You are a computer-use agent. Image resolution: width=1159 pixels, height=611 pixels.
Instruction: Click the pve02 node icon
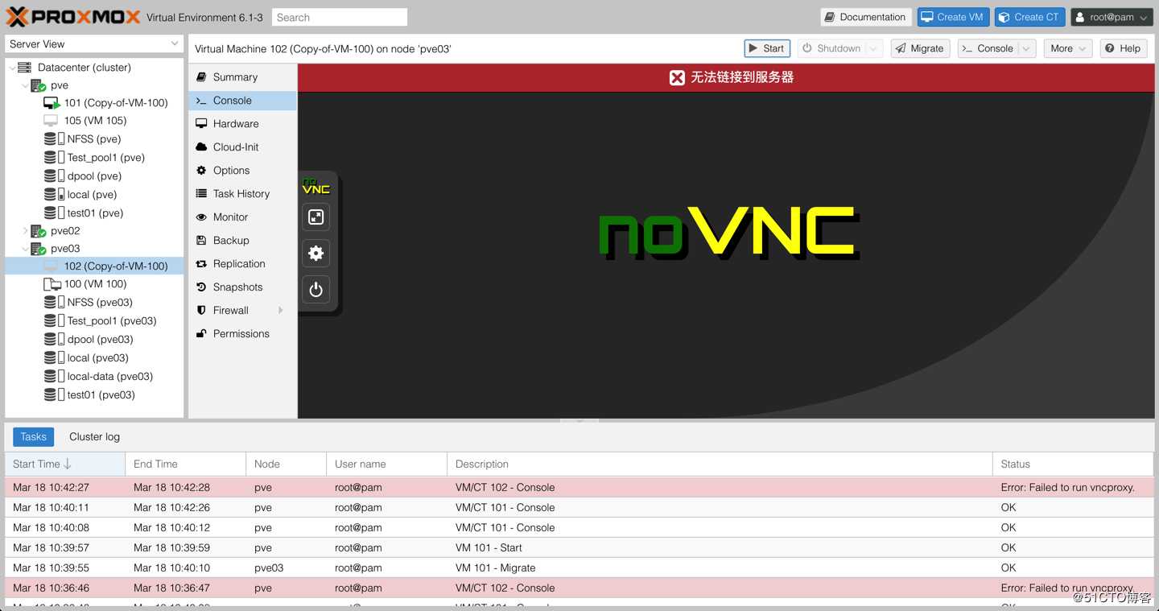(38, 231)
